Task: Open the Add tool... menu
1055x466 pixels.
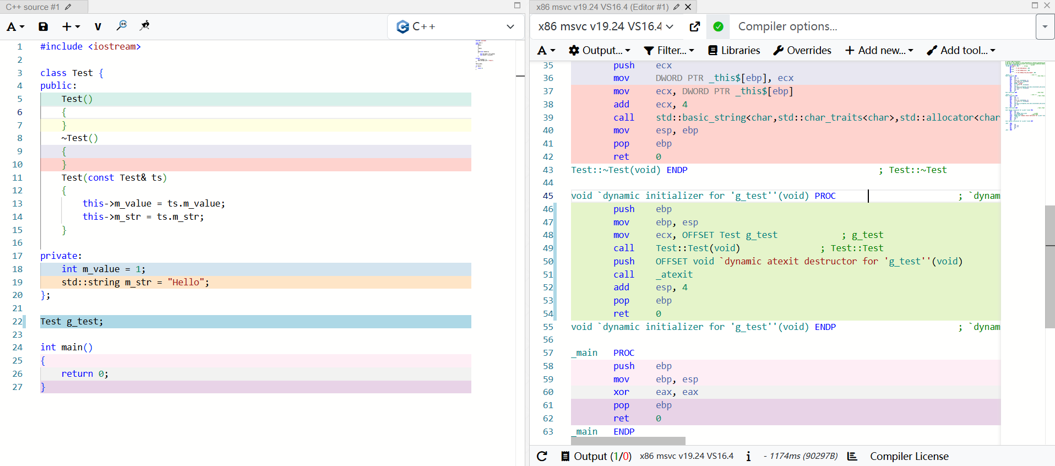Action: pyautogui.click(x=961, y=50)
